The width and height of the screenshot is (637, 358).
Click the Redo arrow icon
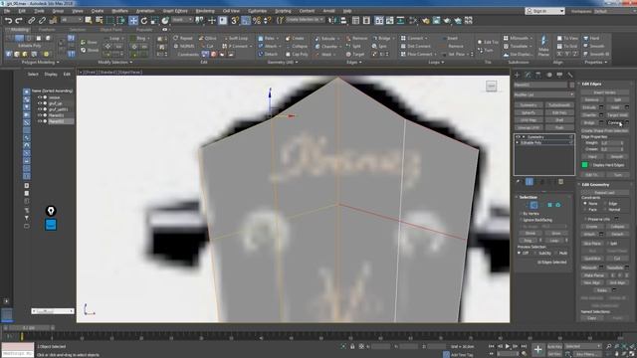point(19,20)
